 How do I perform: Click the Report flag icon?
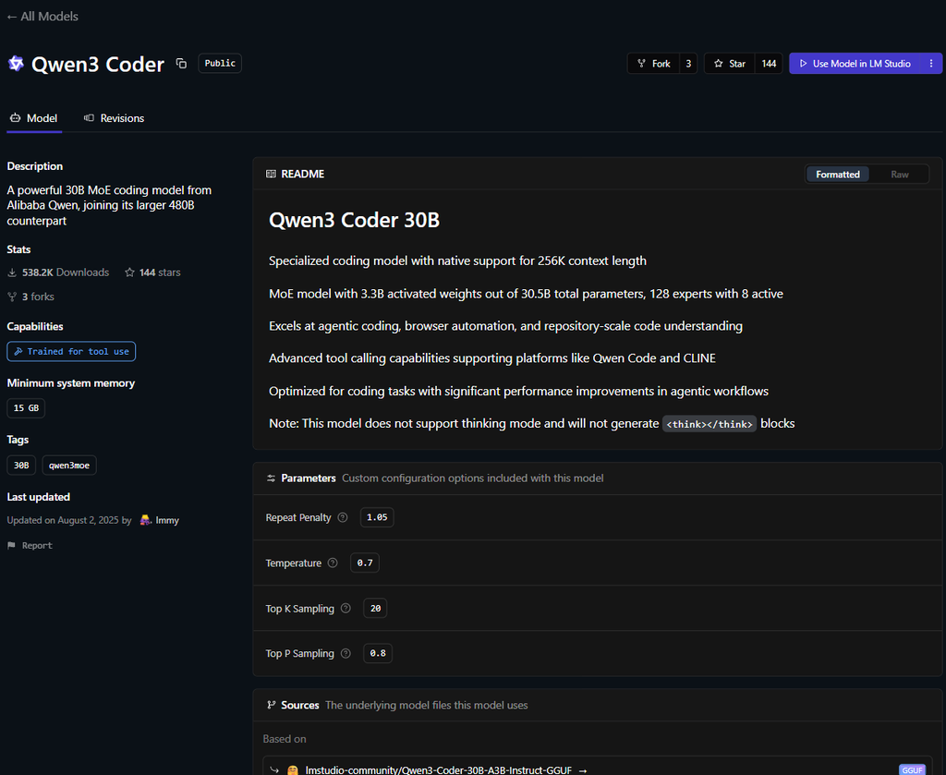click(11, 545)
